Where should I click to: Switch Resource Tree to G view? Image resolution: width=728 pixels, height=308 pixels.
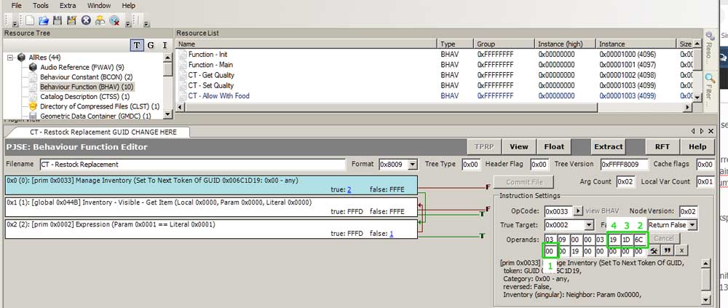tap(151, 46)
